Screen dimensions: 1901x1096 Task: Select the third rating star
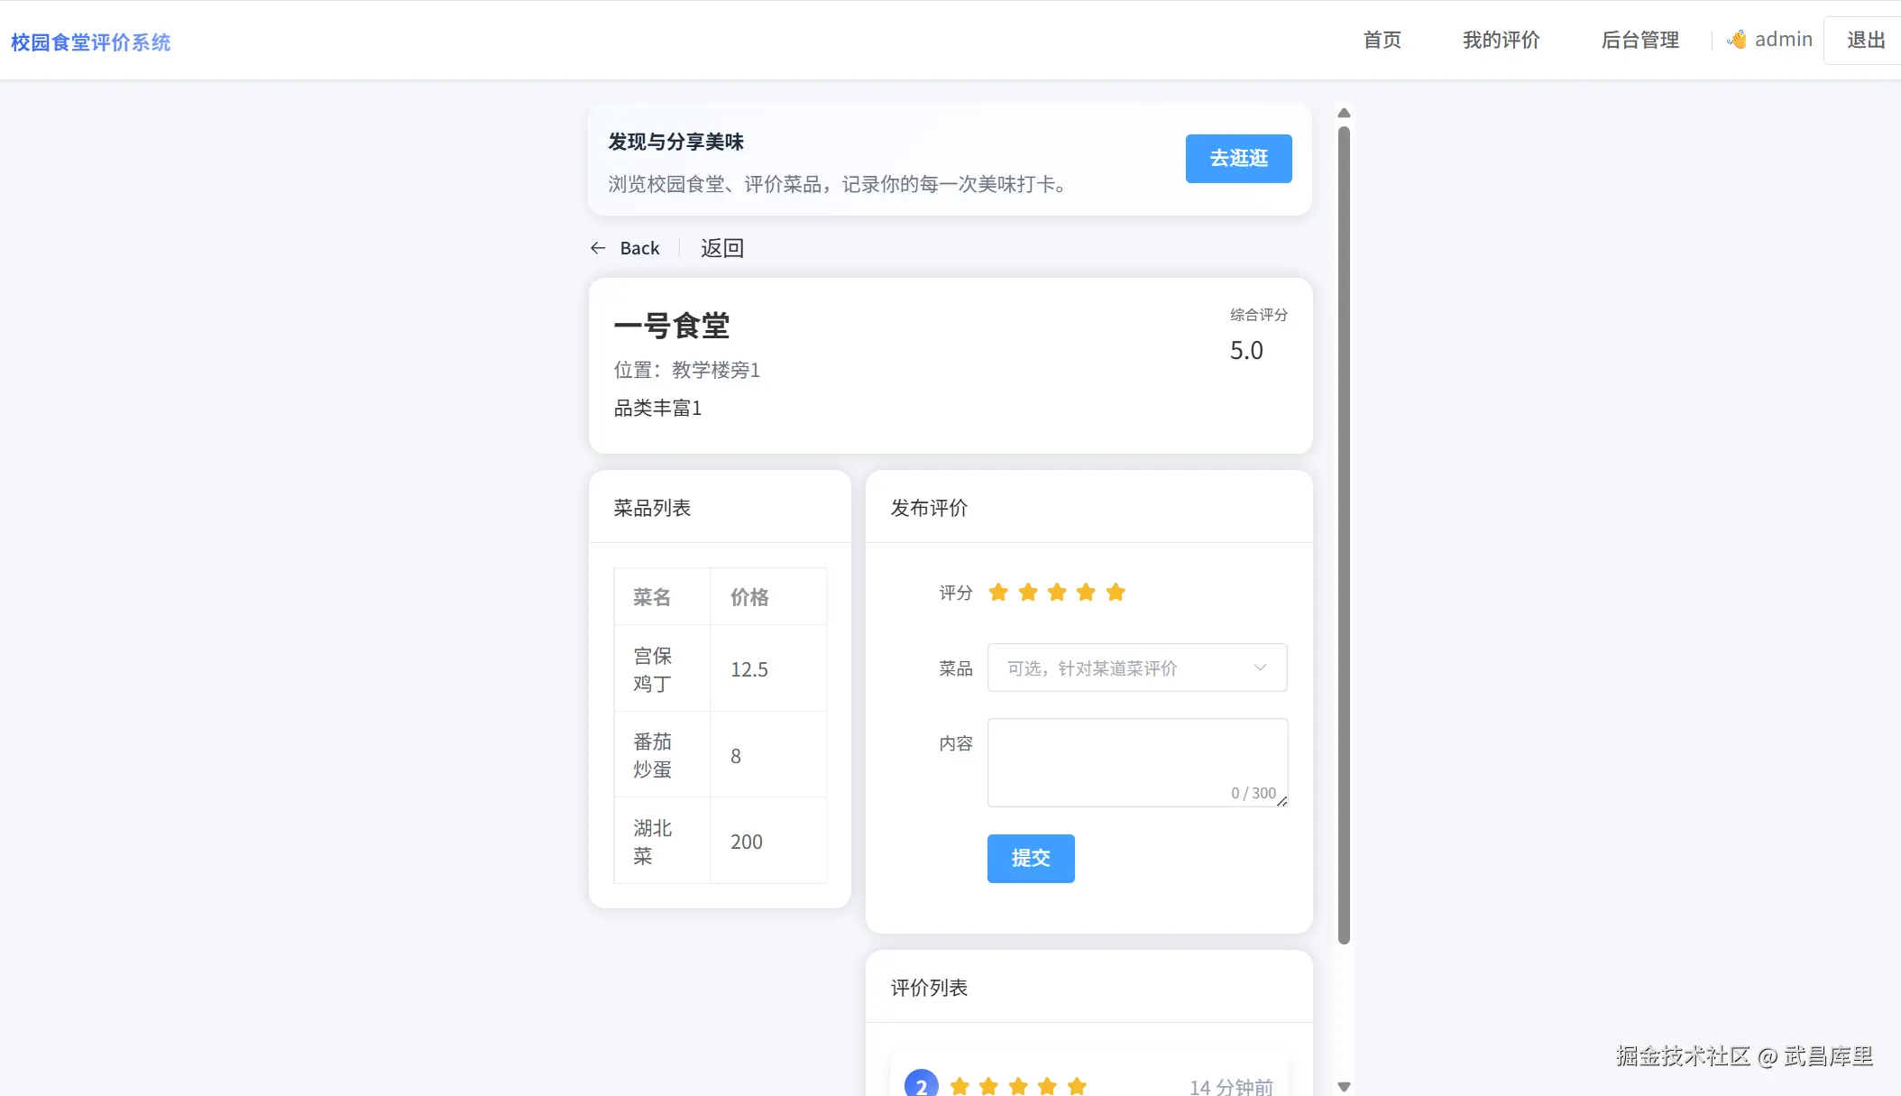click(1057, 593)
